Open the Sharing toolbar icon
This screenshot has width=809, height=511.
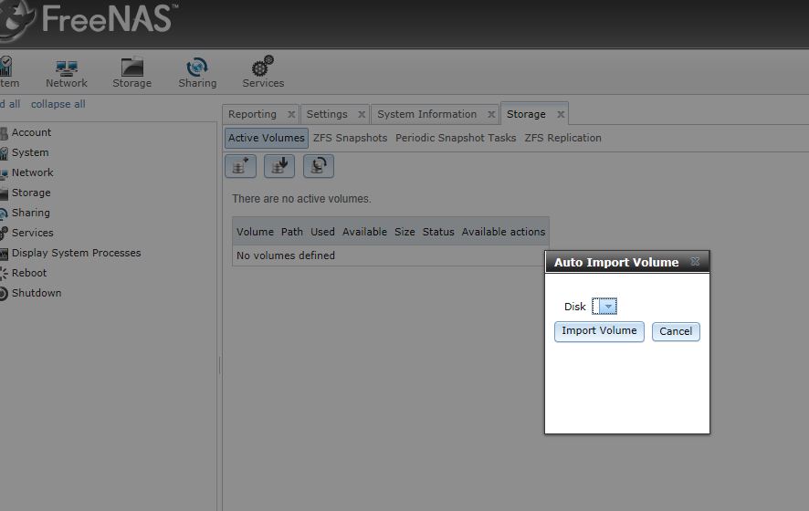tap(197, 74)
